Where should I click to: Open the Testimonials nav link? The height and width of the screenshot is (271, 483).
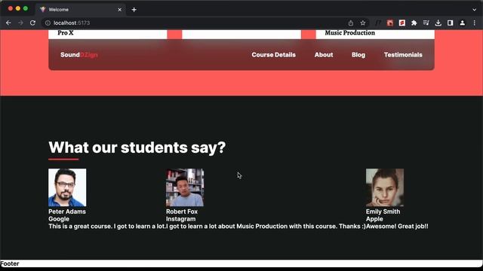pyautogui.click(x=403, y=55)
